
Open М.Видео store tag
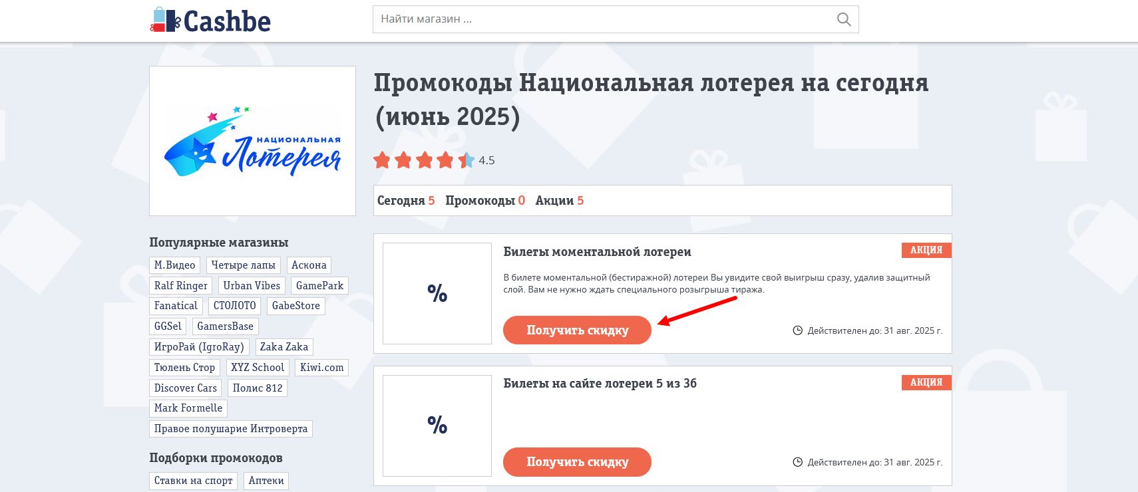[x=175, y=265]
